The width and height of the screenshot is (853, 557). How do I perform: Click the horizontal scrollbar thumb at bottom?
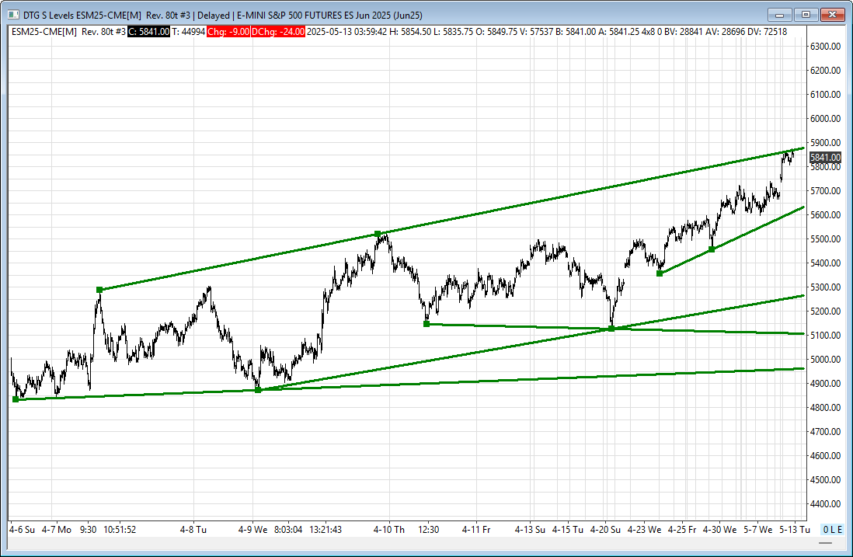point(826,542)
